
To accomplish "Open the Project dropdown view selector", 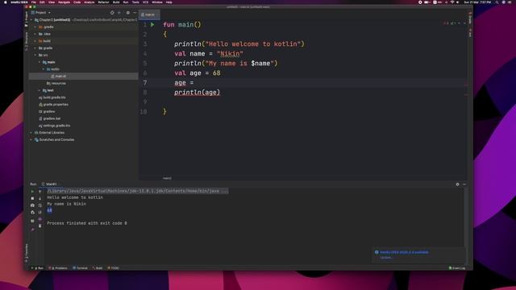I will pyautogui.click(x=41, y=13).
